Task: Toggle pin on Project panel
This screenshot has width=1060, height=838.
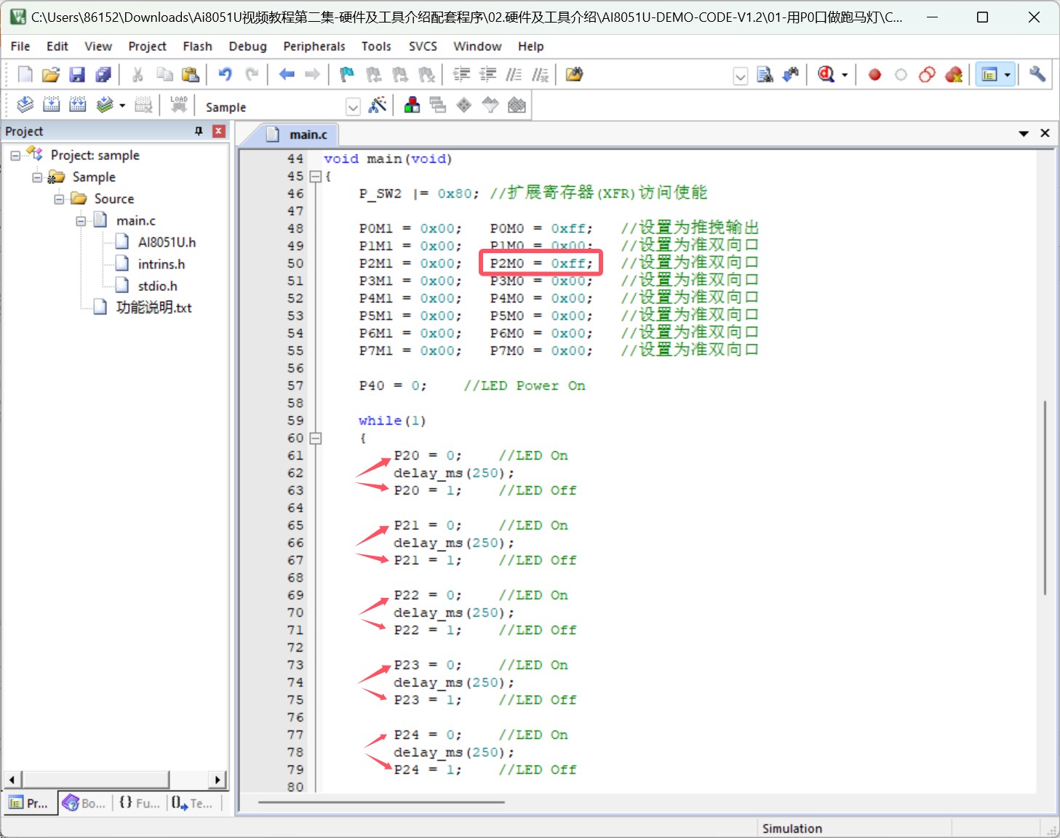Action: pos(199,131)
